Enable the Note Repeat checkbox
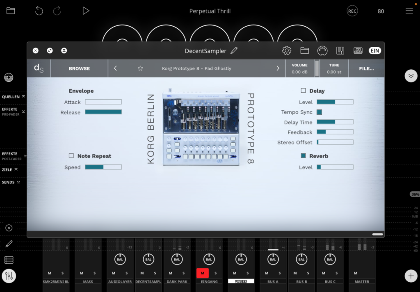420x292 pixels. [71, 156]
